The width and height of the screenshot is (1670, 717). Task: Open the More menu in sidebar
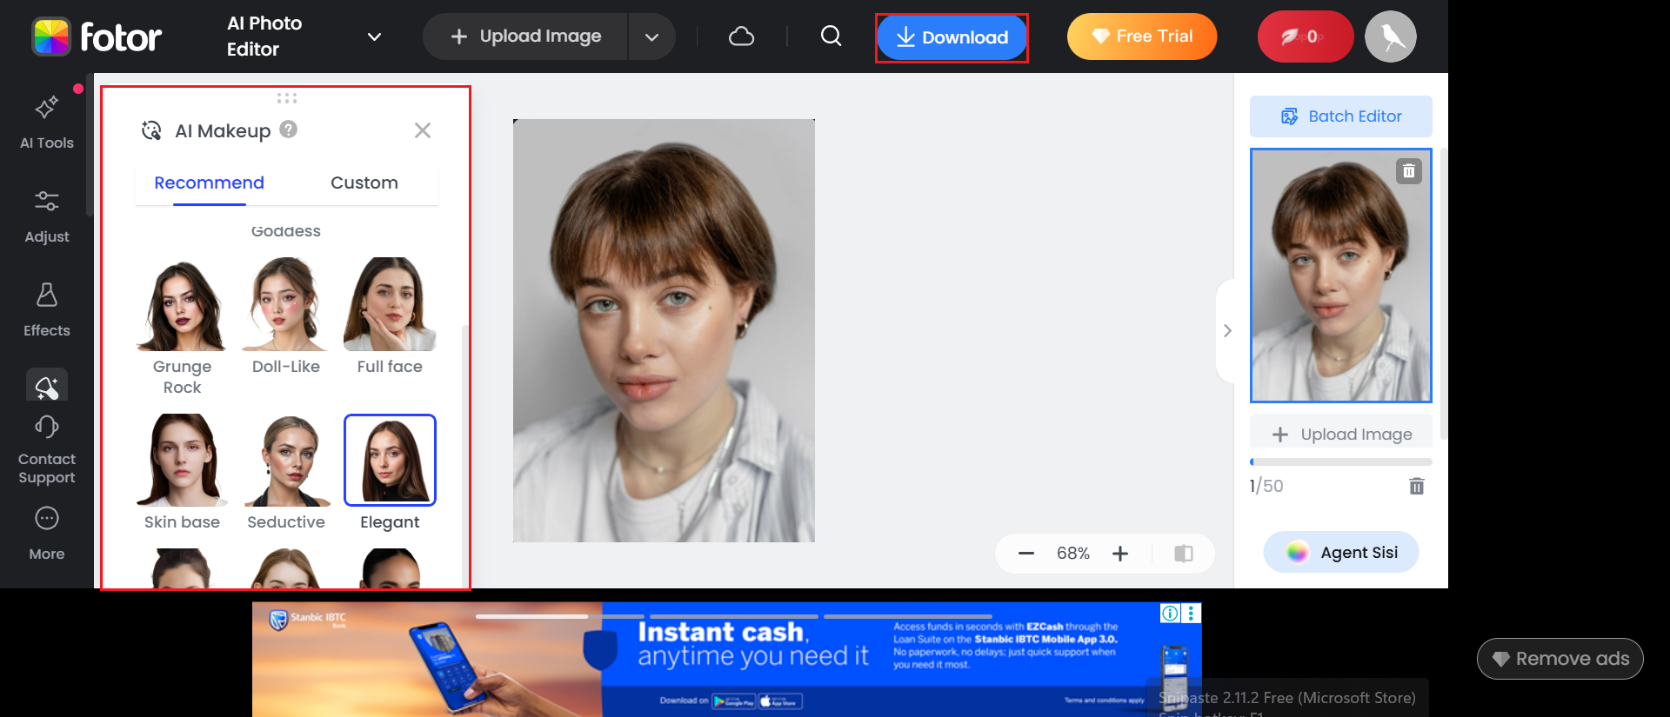click(47, 534)
